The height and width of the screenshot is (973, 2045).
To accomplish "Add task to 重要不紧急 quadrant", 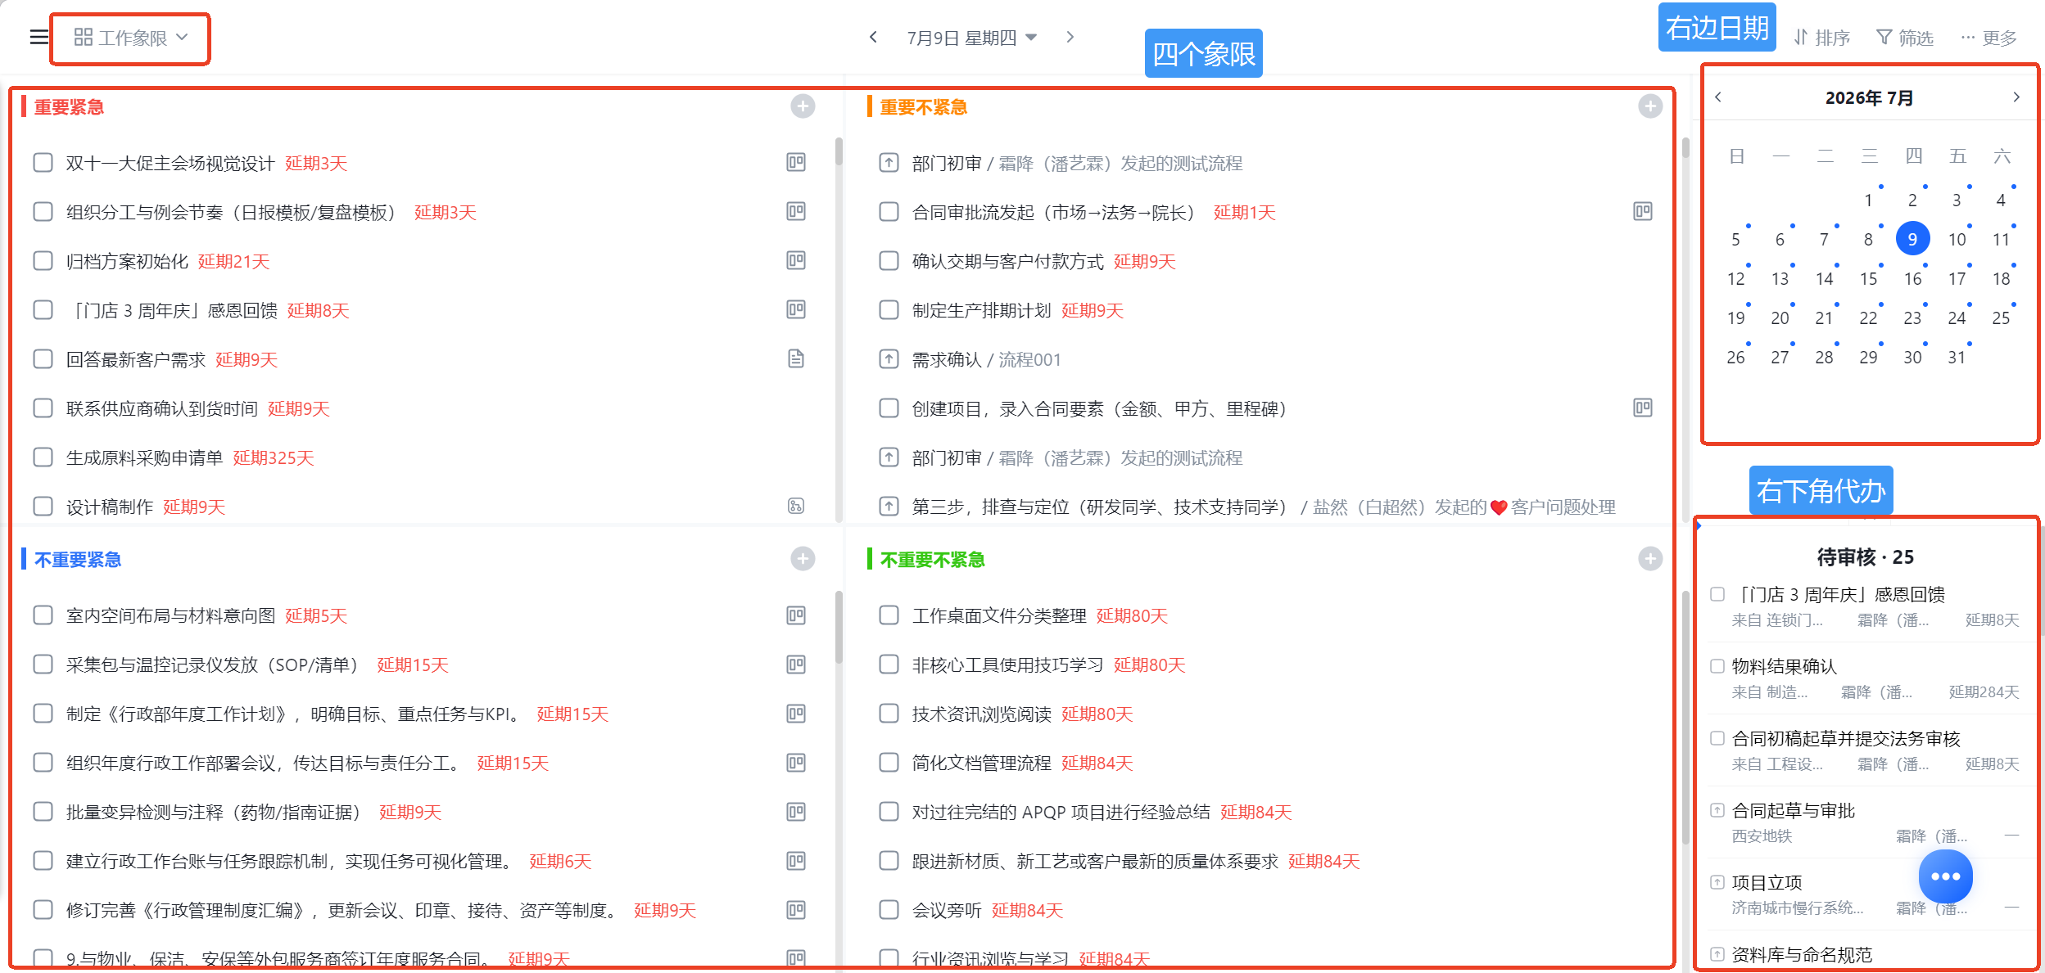I will point(1650,106).
